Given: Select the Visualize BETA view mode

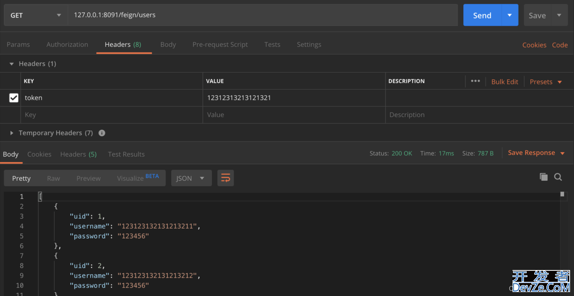Looking at the screenshot, I should (x=138, y=178).
